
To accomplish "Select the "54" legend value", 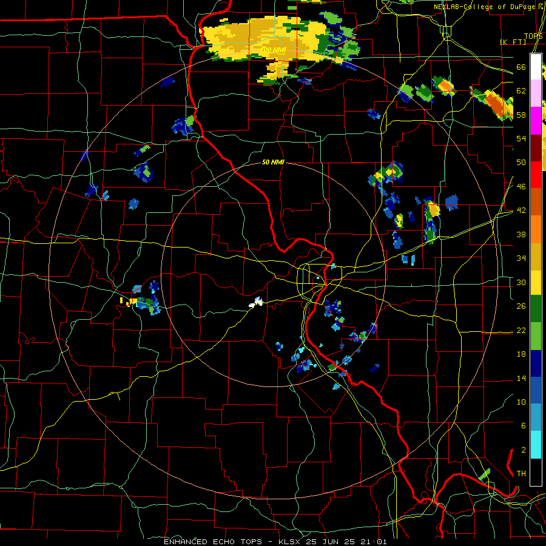I will tap(521, 138).
